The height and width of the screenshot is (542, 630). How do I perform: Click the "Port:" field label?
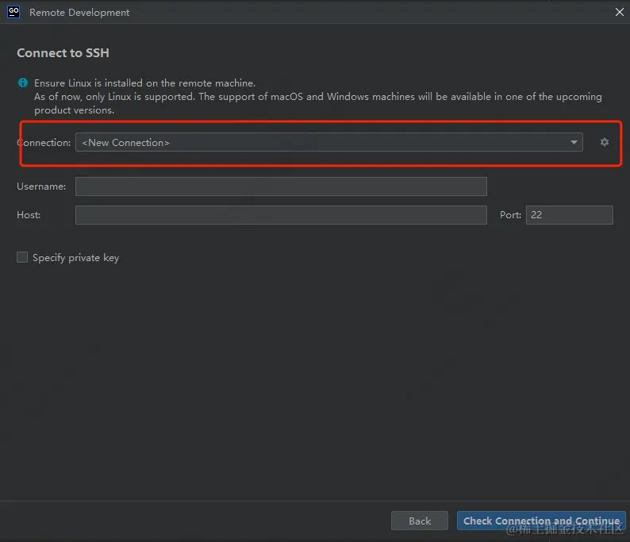pos(510,215)
